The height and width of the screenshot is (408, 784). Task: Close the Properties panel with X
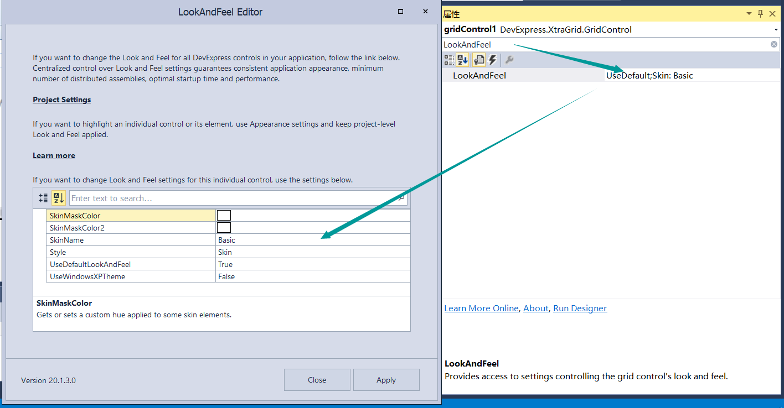(773, 14)
